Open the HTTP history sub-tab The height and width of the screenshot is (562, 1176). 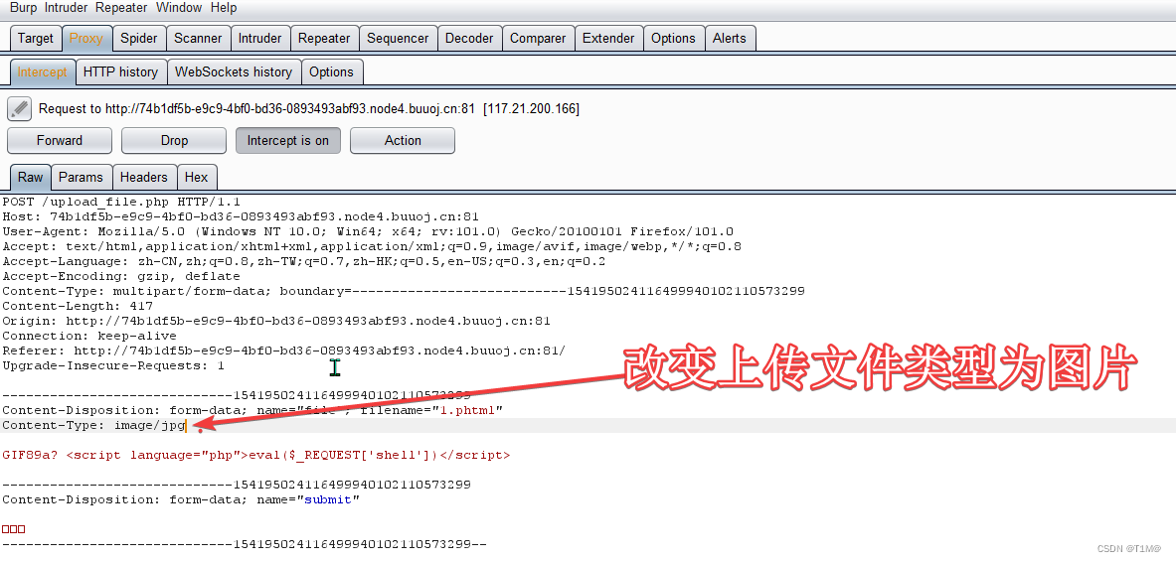click(x=120, y=71)
